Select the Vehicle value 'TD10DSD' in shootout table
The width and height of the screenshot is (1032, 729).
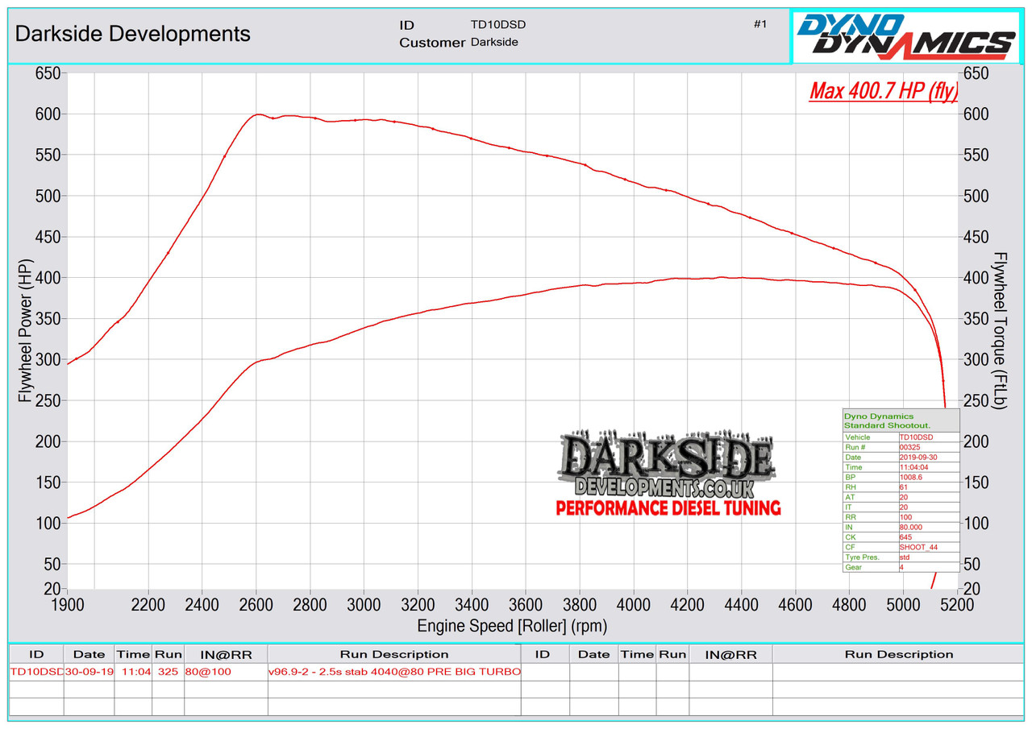pos(915,437)
